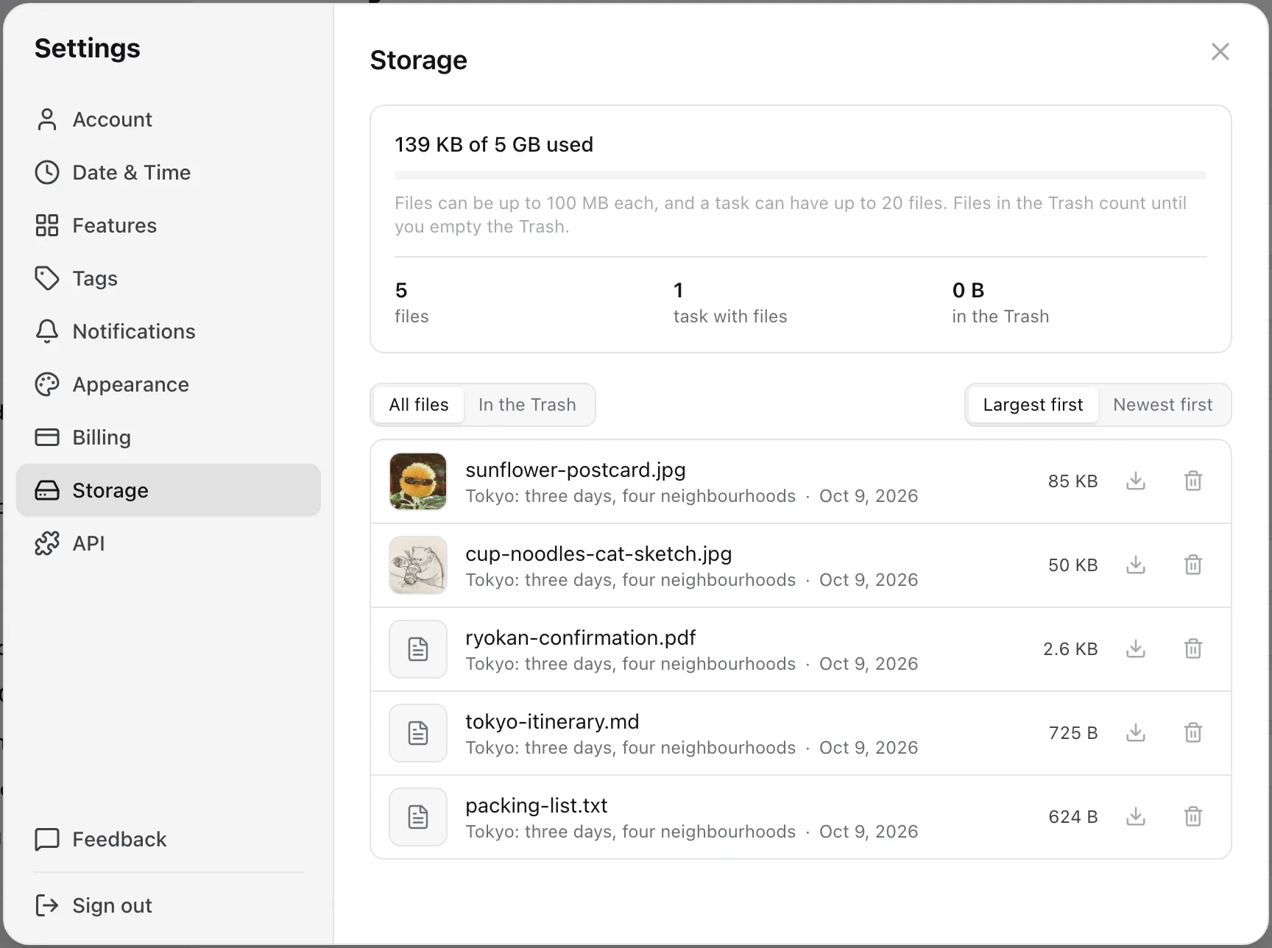Click the storage usage progress bar
The width and height of the screenshot is (1272, 948).
click(x=801, y=175)
